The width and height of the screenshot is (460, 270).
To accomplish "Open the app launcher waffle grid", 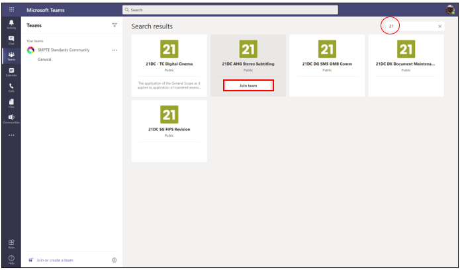I will [x=11, y=10].
